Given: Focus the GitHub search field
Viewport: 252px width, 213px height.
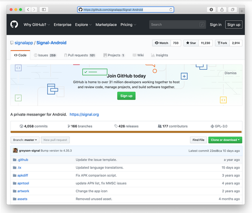Looking at the screenshot, I should pos(178,24).
